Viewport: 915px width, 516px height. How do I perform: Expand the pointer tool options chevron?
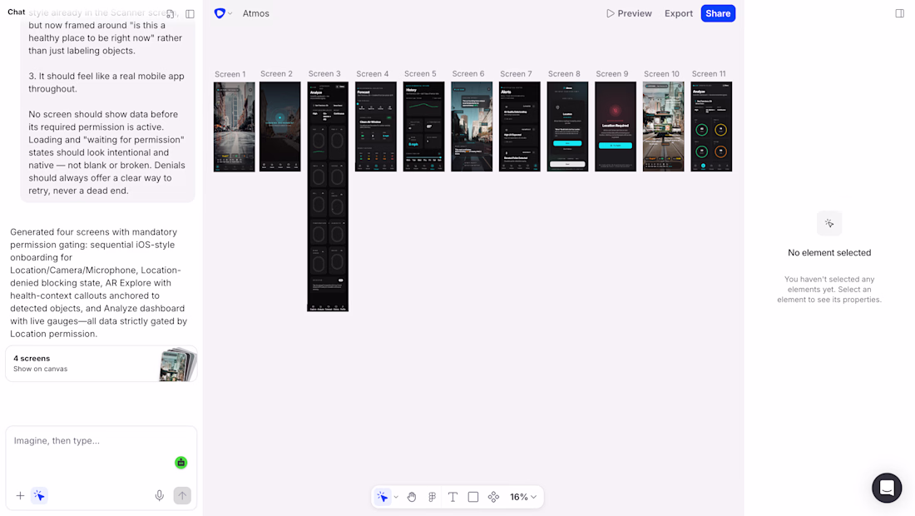pos(396,497)
